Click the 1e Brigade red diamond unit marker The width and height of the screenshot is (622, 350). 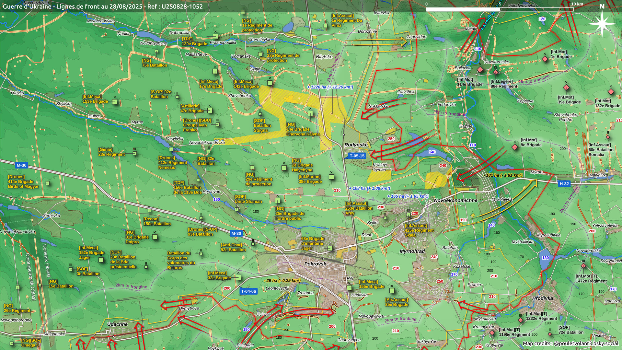[545, 59]
